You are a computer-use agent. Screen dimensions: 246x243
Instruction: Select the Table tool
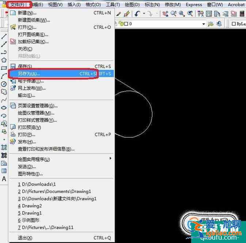4,171
